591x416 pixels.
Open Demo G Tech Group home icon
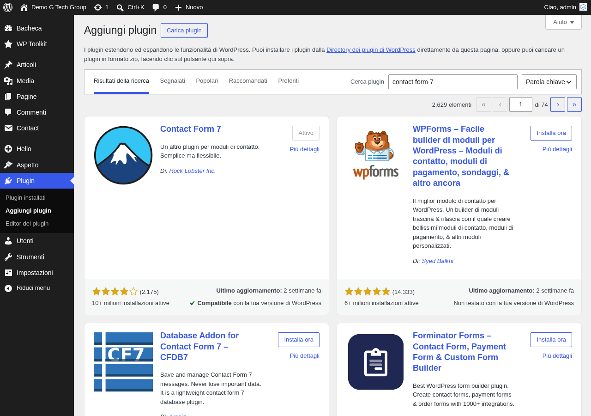pos(24,7)
